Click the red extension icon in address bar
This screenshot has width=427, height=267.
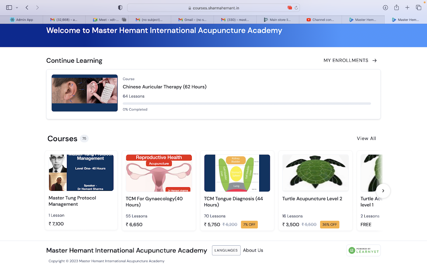[290, 8]
